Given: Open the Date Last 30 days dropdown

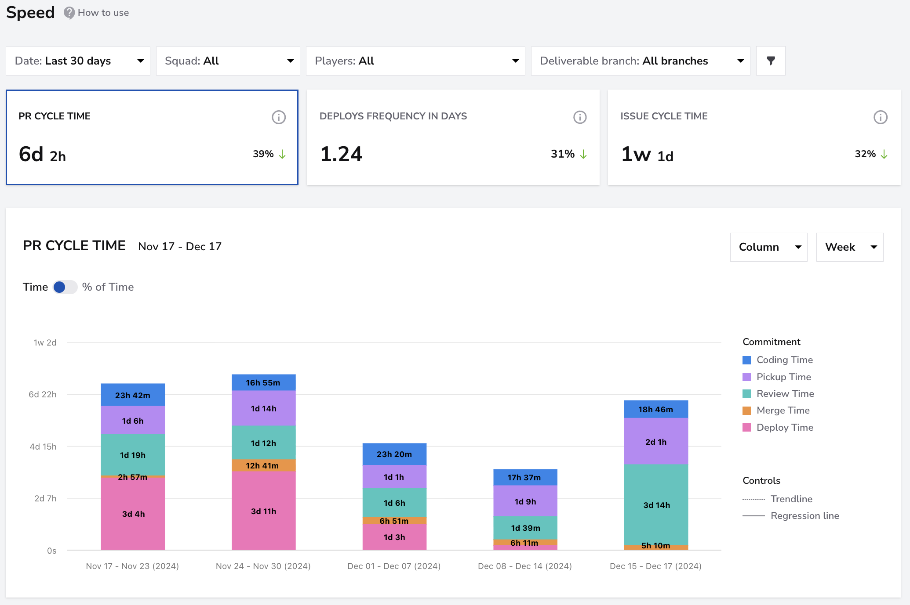Looking at the screenshot, I should point(78,61).
